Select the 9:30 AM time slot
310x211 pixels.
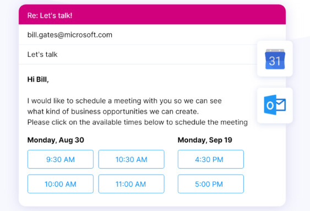pyautogui.click(x=61, y=159)
